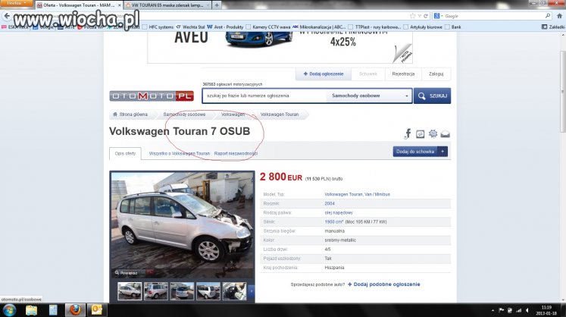Click the OTOMOTO.PL logo
This screenshot has height=317, width=566.
152,96
